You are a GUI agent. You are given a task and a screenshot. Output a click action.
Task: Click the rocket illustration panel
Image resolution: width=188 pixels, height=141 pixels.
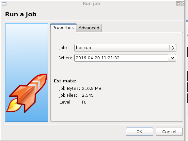pos(27,73)
